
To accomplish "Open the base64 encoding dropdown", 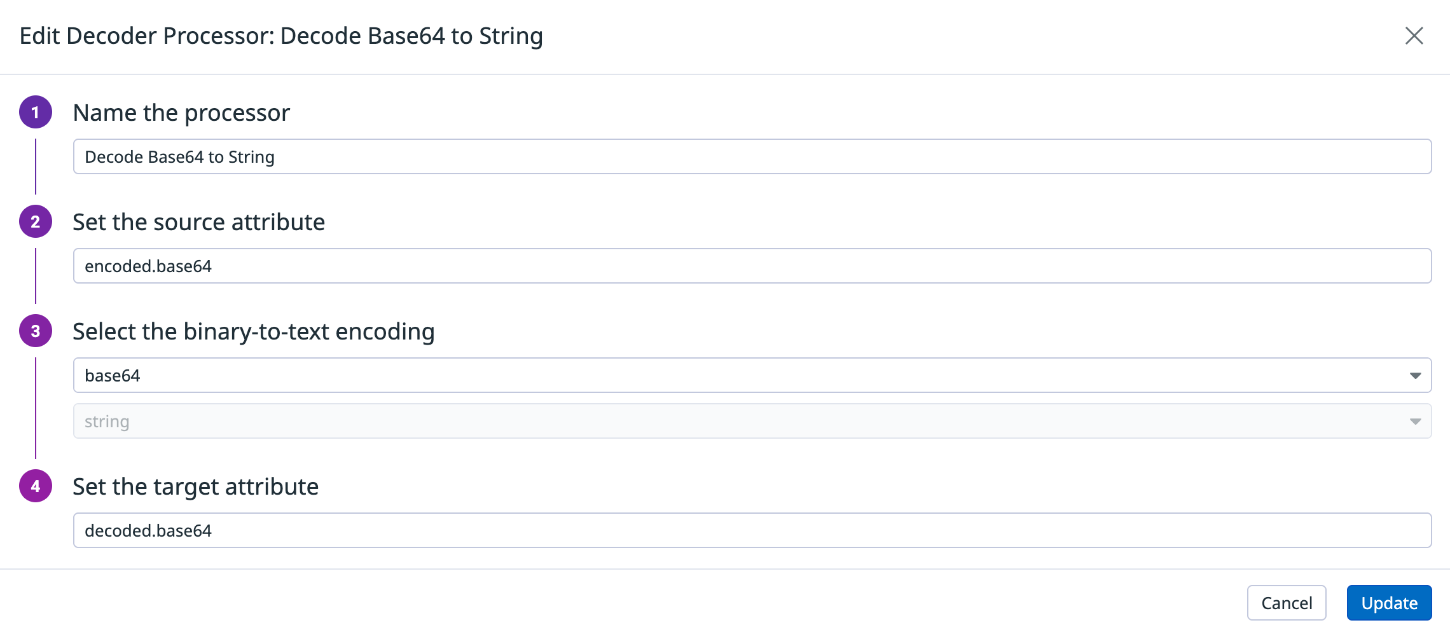I will pyautogui.click(x=752, y=375).
